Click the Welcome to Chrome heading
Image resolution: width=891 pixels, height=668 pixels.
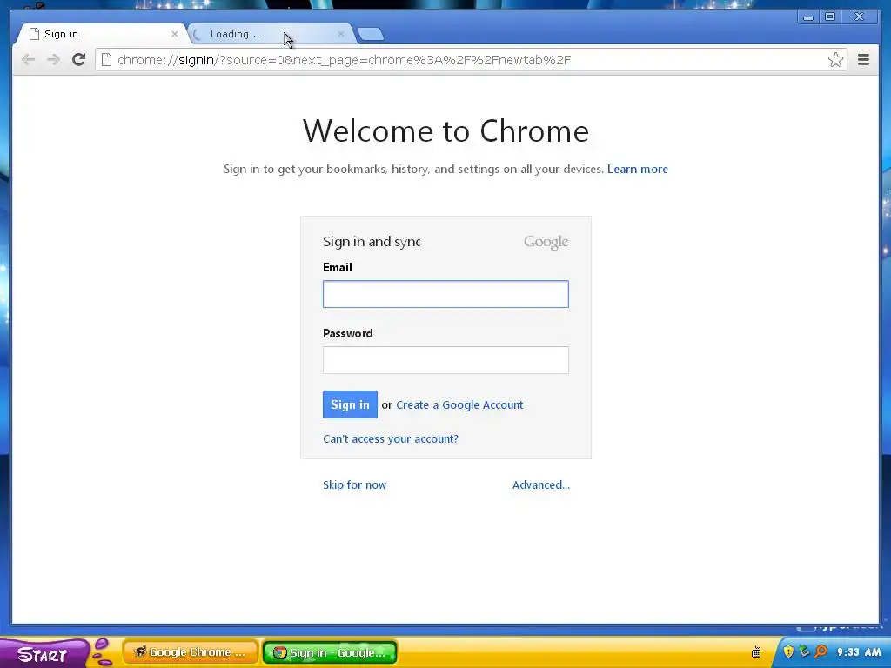pos(445,131)
